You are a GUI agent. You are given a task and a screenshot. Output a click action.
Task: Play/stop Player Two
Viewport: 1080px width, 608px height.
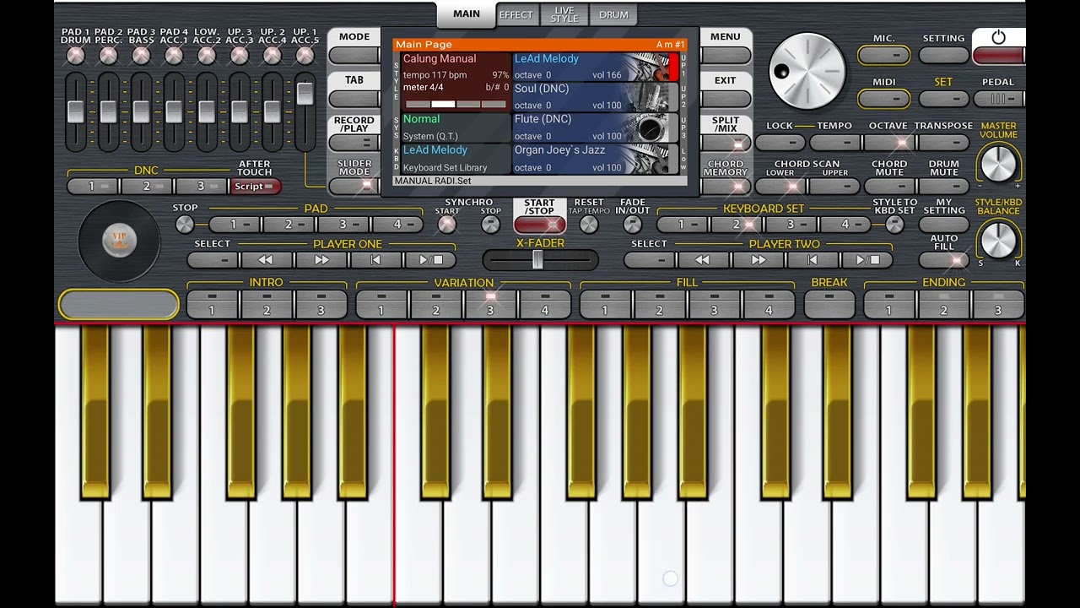(867, 260)
